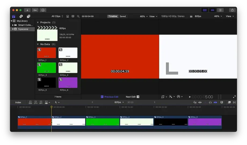
Task: Click the Next Edit button
Action: coord(132,97)
